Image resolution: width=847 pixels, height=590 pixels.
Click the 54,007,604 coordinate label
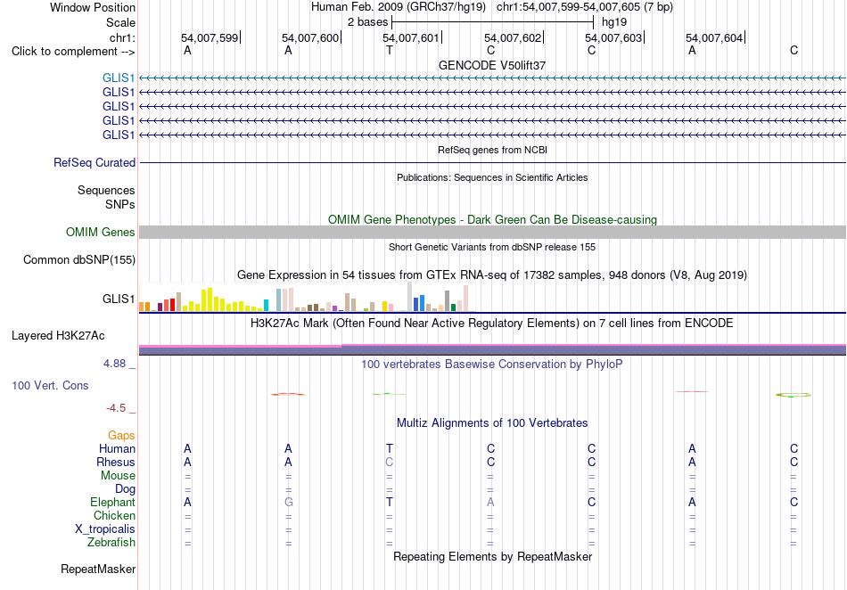pos(714,37)
